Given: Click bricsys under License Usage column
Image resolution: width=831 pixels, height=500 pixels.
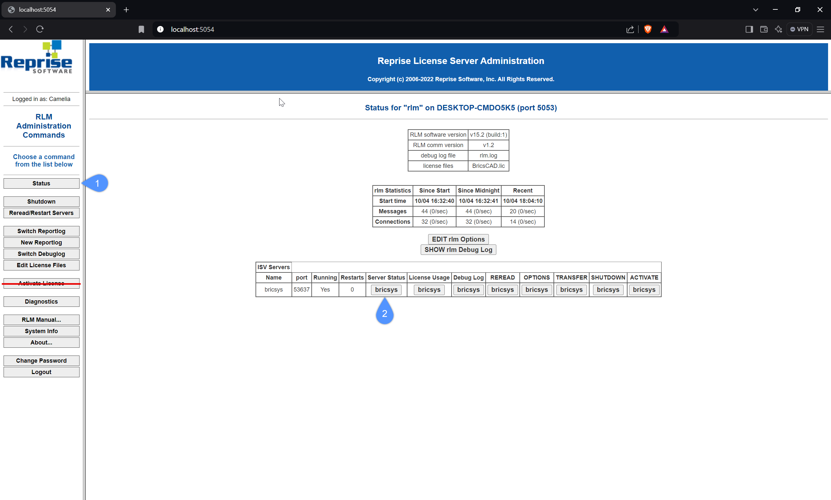Looking at the screenshot, I should point(429,290).
